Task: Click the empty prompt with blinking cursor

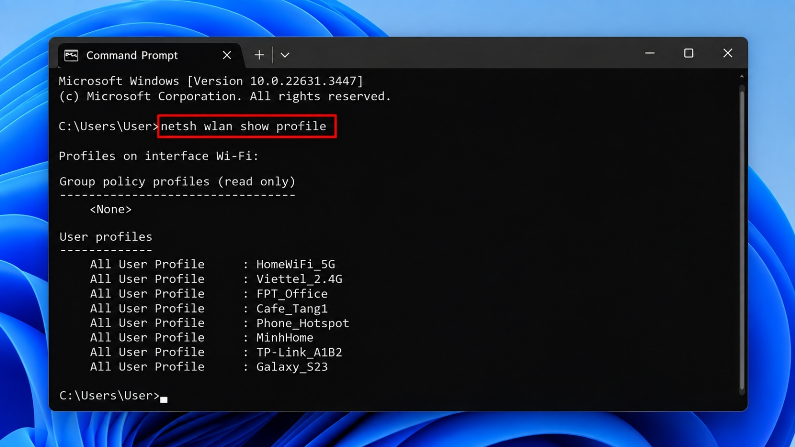Action: [113, 396]
